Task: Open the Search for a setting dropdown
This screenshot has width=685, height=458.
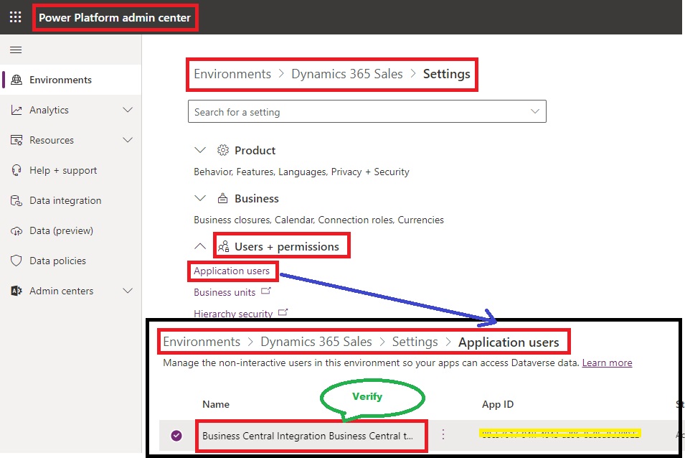Action: [534, 112]
